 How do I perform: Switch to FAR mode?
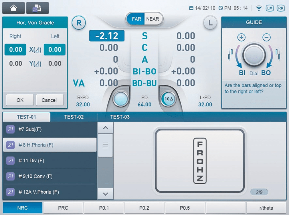(x=136, y=19)
